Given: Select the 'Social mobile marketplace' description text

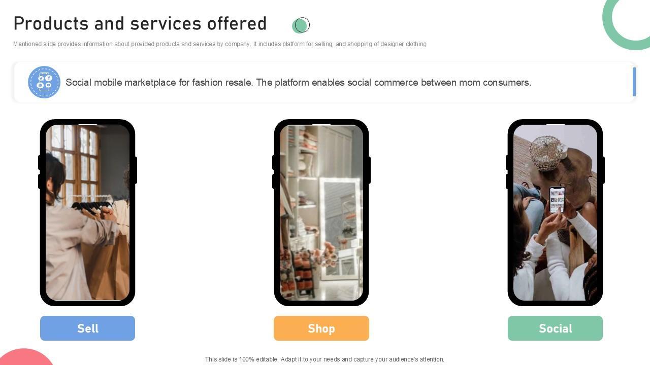Looking at the screenshot, I should 299,82.
